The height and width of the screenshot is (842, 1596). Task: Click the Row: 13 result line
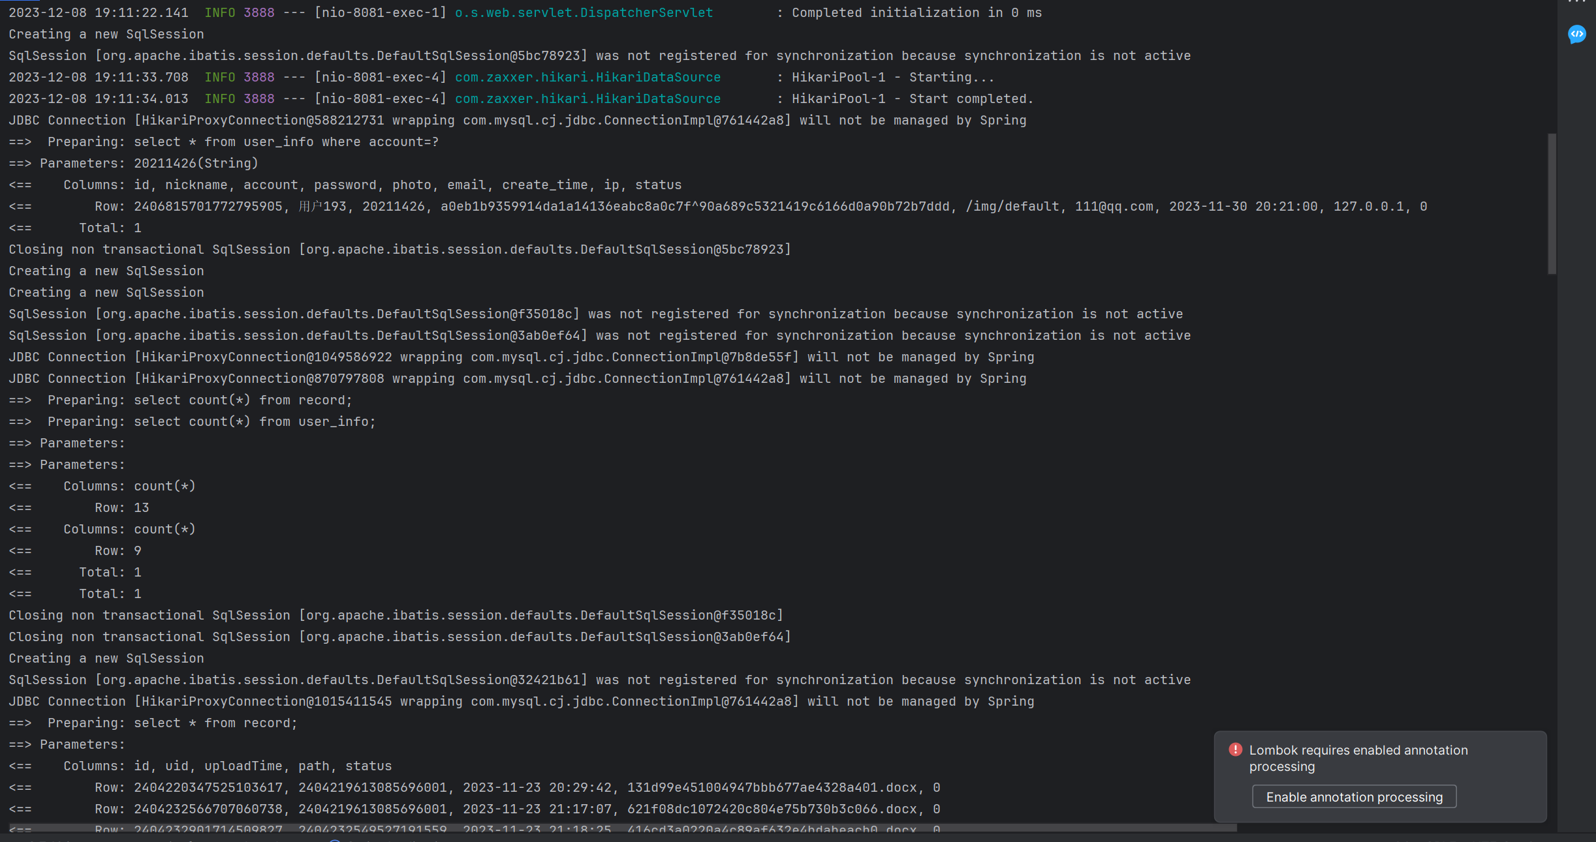(122, 507)
